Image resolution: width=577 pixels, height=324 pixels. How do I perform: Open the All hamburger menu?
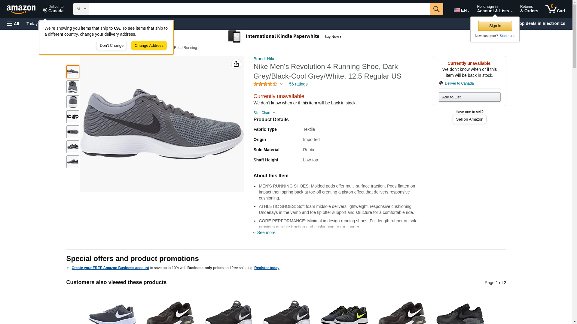pos(13,24)
